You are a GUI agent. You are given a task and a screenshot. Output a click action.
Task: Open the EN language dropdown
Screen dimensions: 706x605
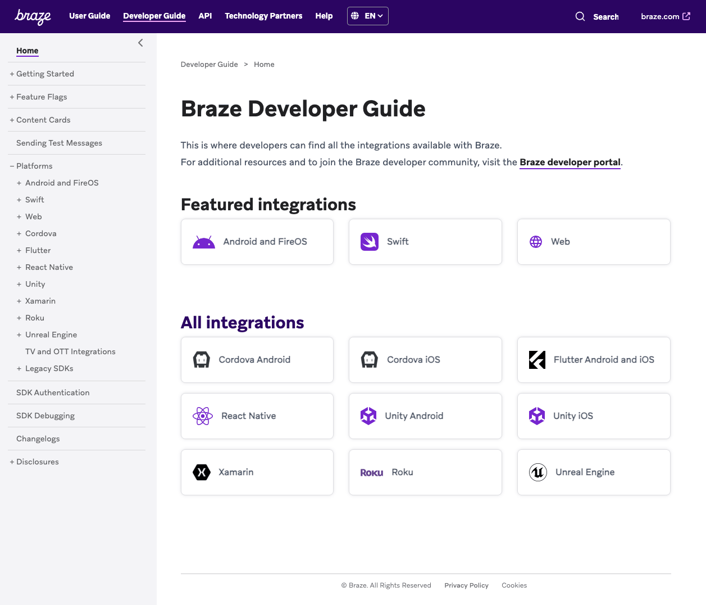pos(368,16)
